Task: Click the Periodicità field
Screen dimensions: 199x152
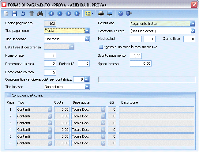Action: pyautogui.click(x=84, y=63)
